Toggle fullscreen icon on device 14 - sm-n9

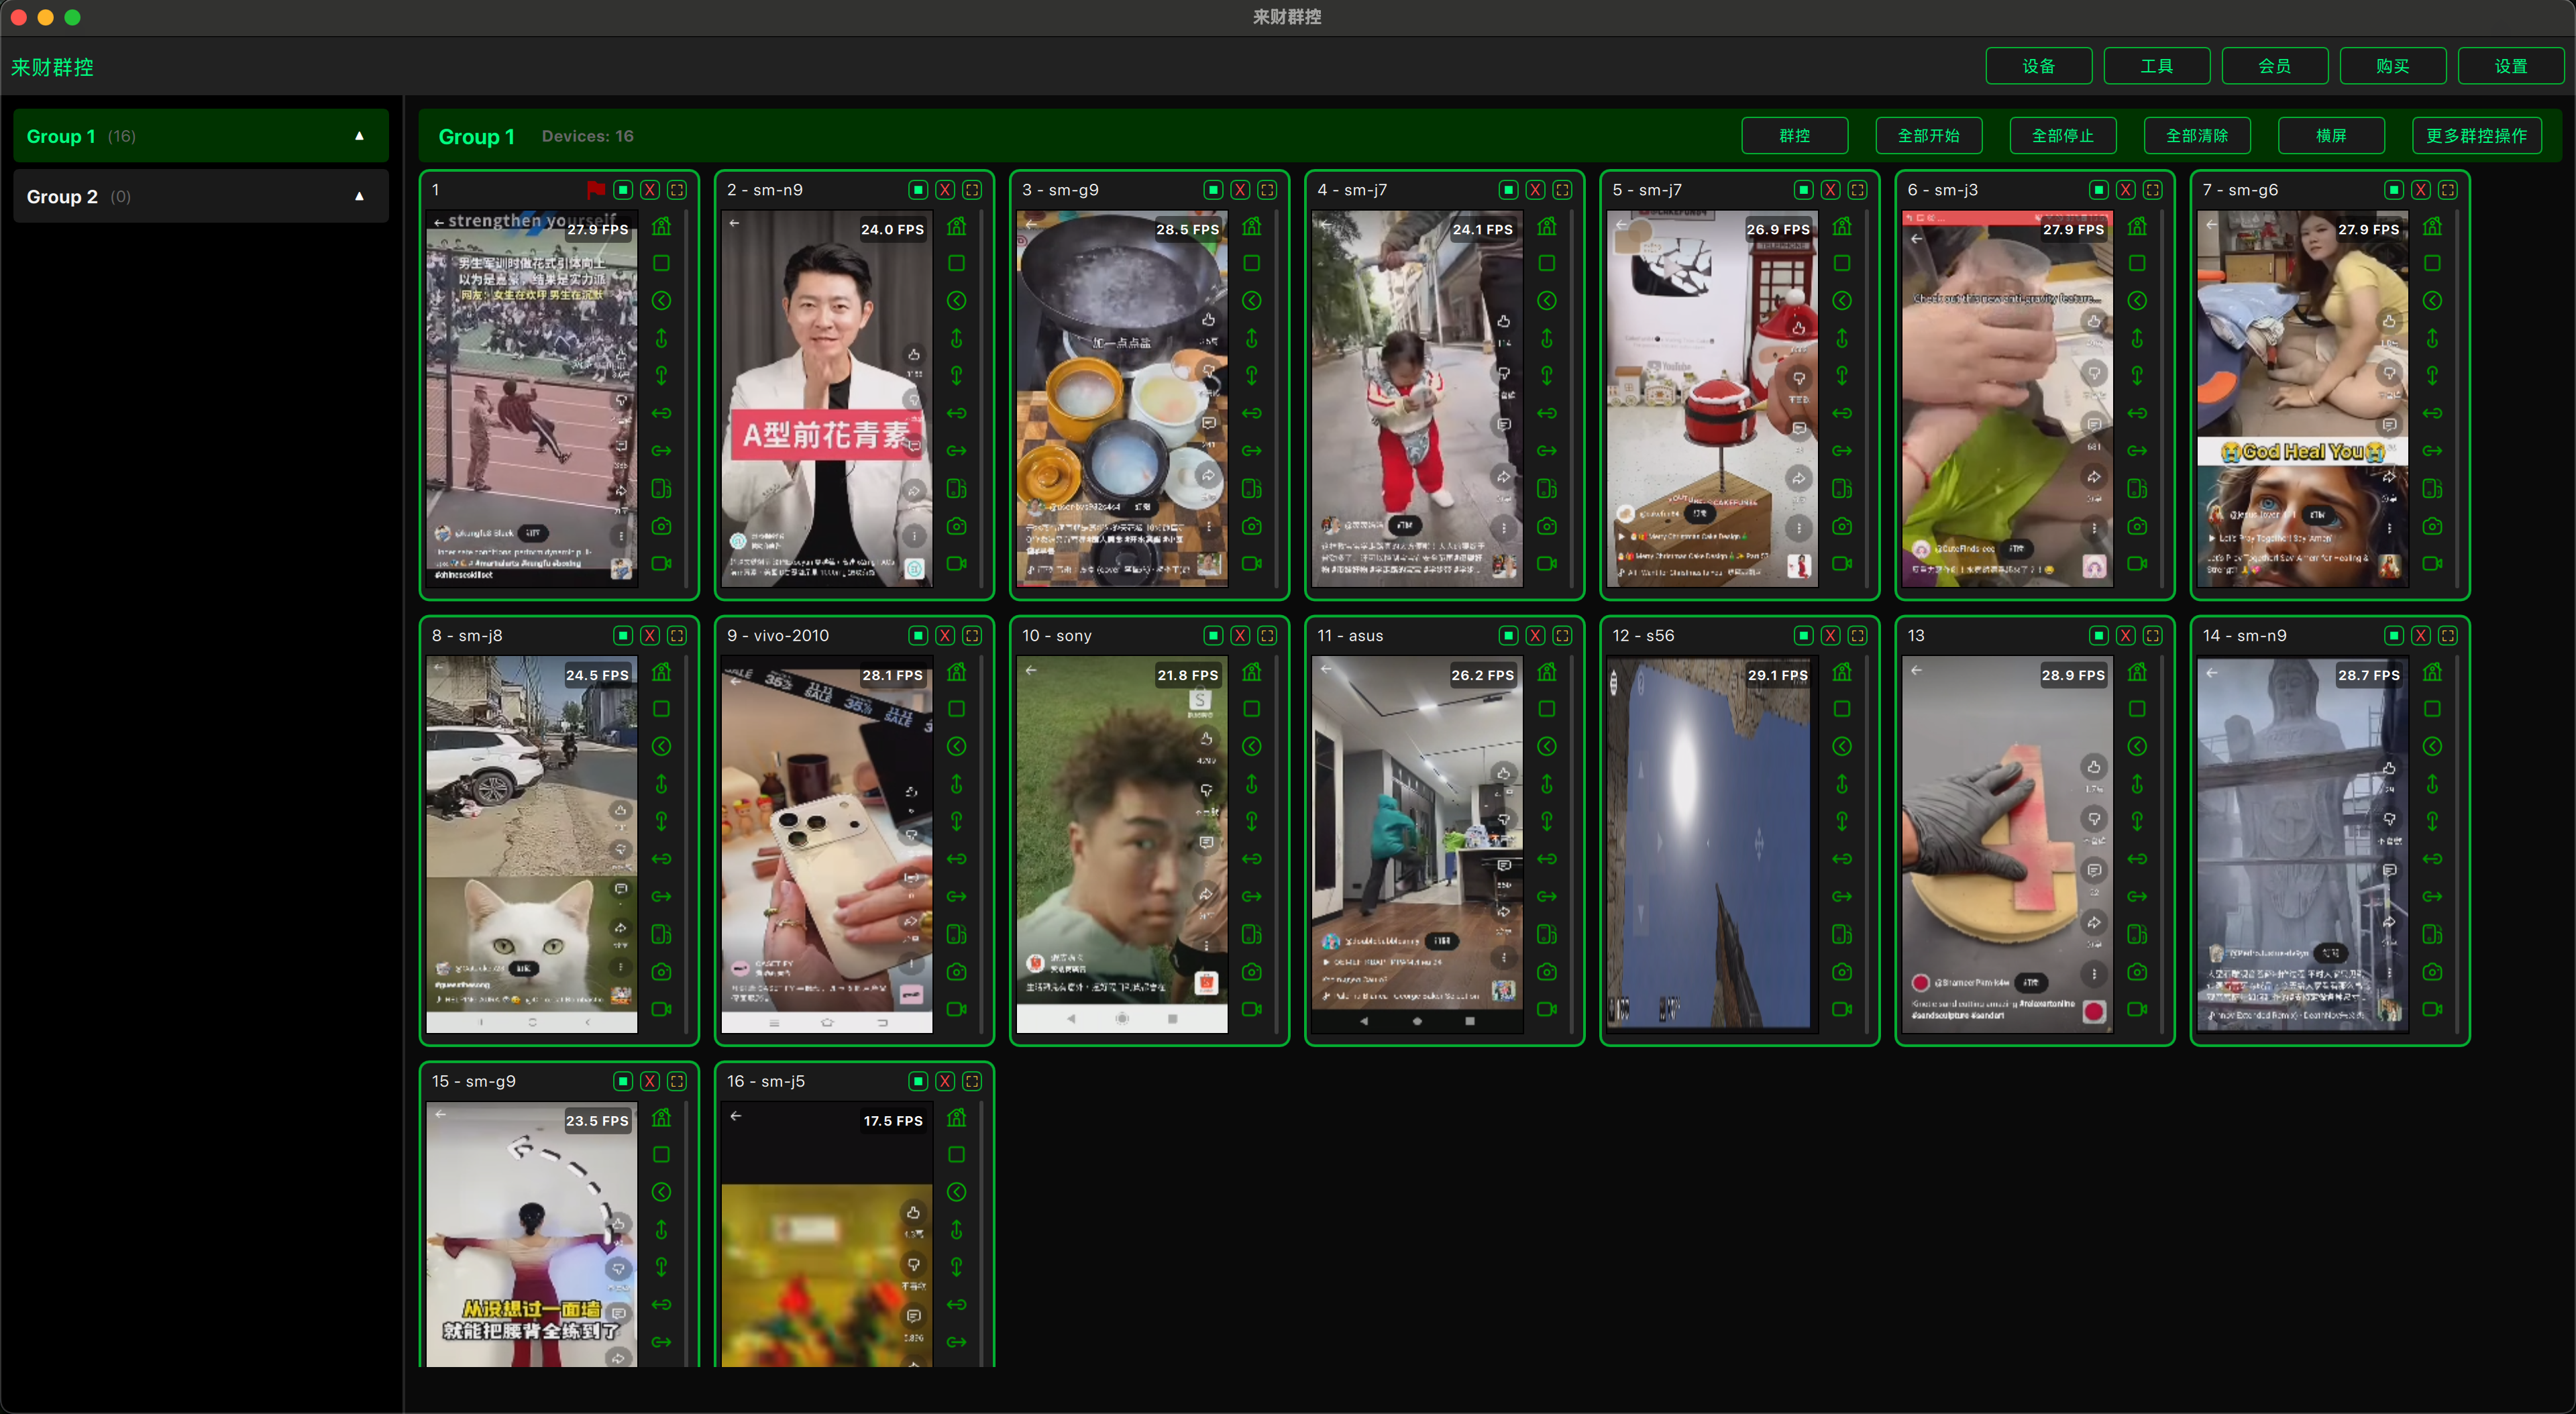point(2447,636)
